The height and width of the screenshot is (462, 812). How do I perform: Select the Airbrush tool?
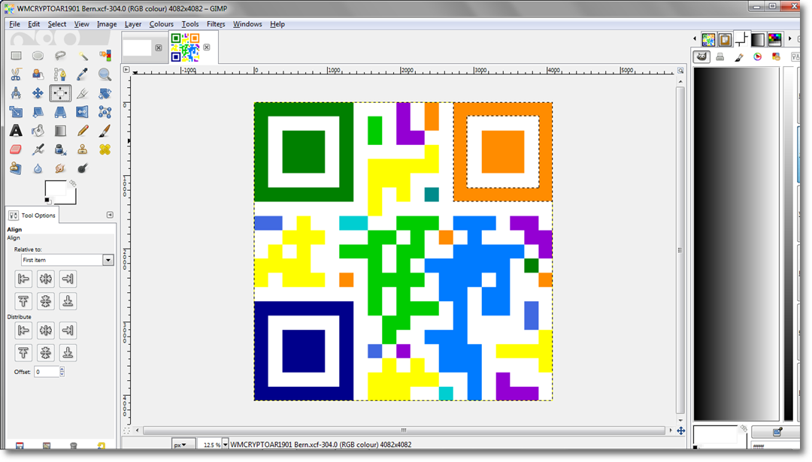point(38,149)
